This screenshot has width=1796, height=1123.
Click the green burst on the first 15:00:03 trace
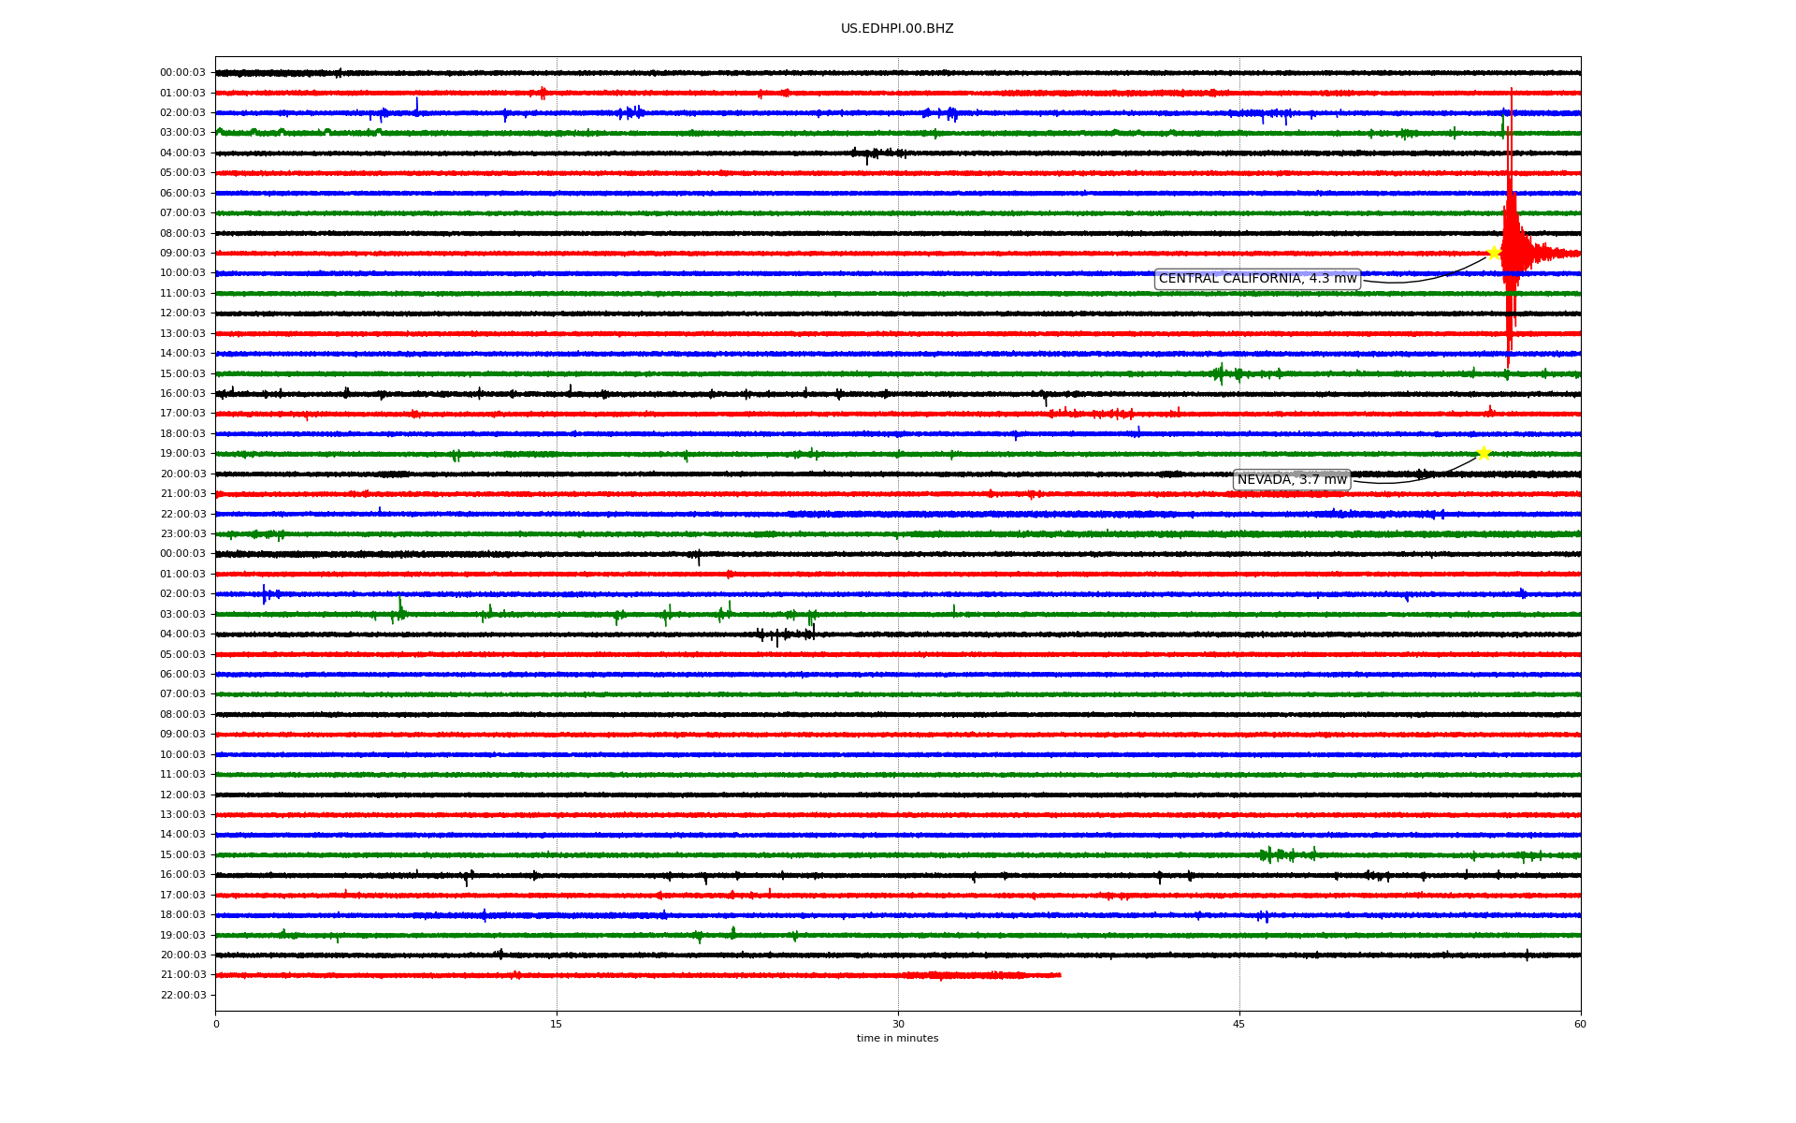tap(1220, 374)
